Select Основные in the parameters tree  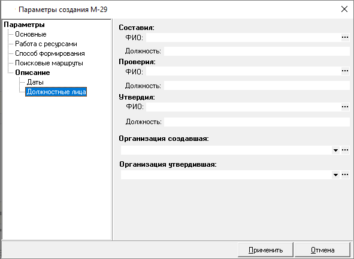tap(31, 34)
